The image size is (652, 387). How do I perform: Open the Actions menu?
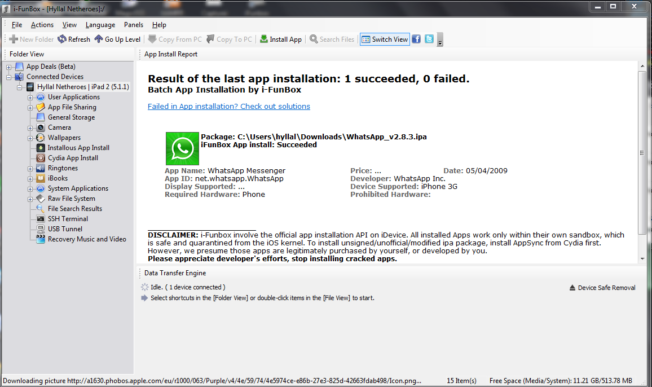coord(42,24)
